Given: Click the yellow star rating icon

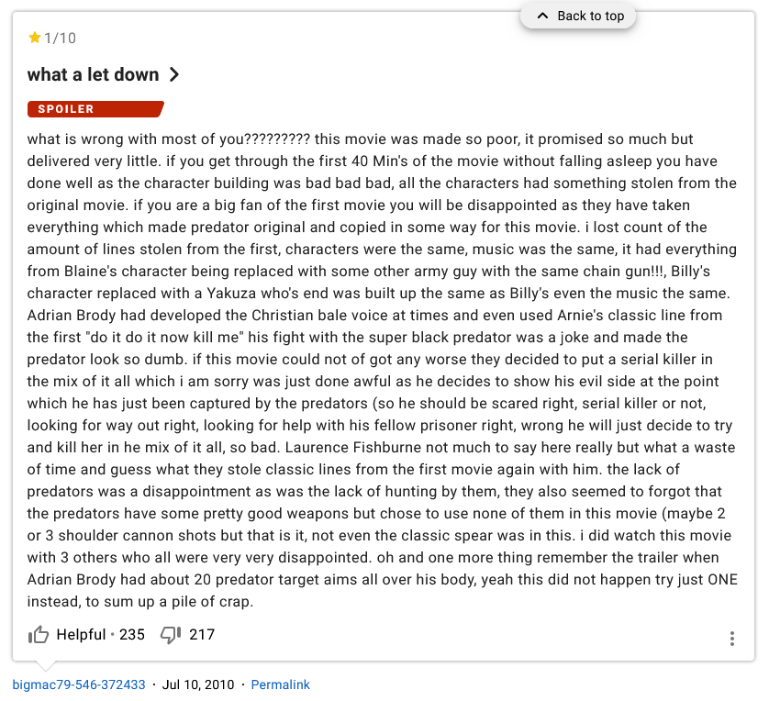Looking at the screenshot, I should pyautogui.click(x=35, y=38).
